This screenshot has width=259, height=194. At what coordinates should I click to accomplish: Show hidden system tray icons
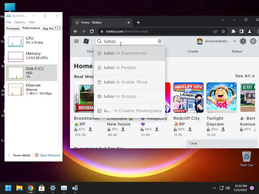coord(214,188)
